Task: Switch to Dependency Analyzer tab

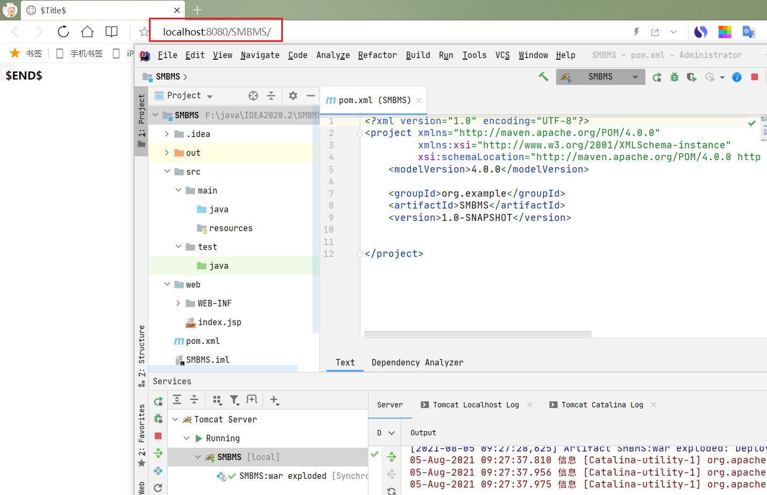Action: click(417, 362)
